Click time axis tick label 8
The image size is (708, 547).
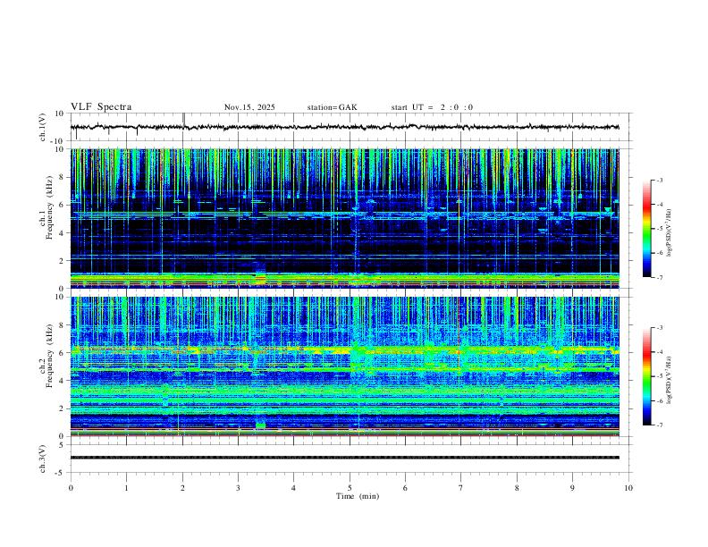(517, 488)
